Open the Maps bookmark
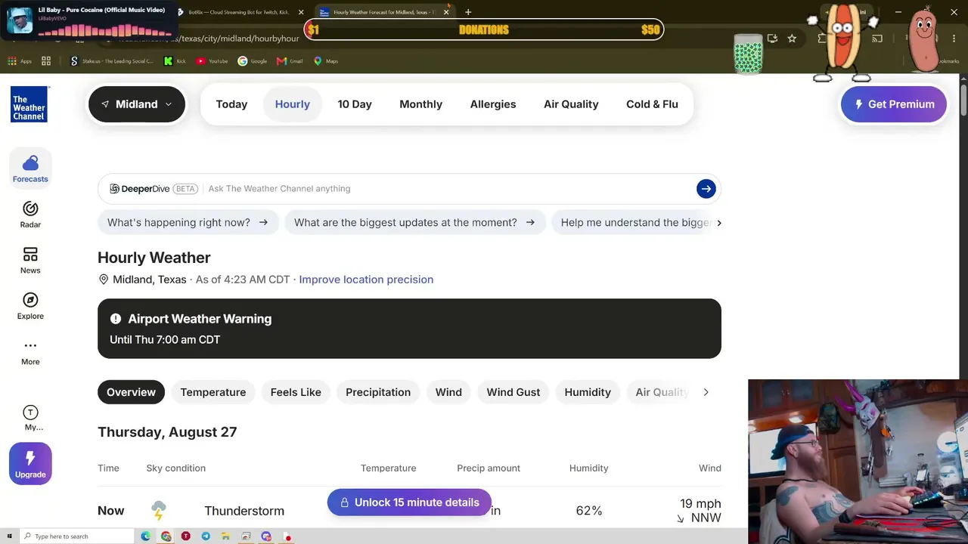Viewport: 968px width, 544px height. click(326, 61)
